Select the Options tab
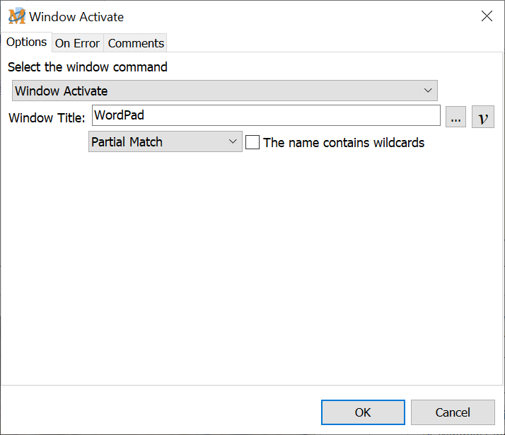The height and width of the screenshot is (435, 505). coord(27,42)
